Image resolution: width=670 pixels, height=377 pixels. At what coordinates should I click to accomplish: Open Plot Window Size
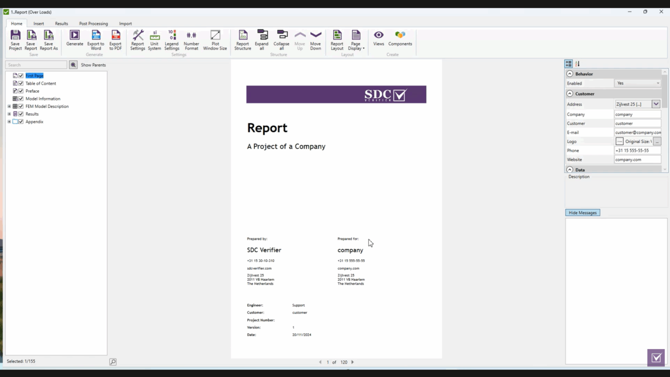click(x=215, y=40)
